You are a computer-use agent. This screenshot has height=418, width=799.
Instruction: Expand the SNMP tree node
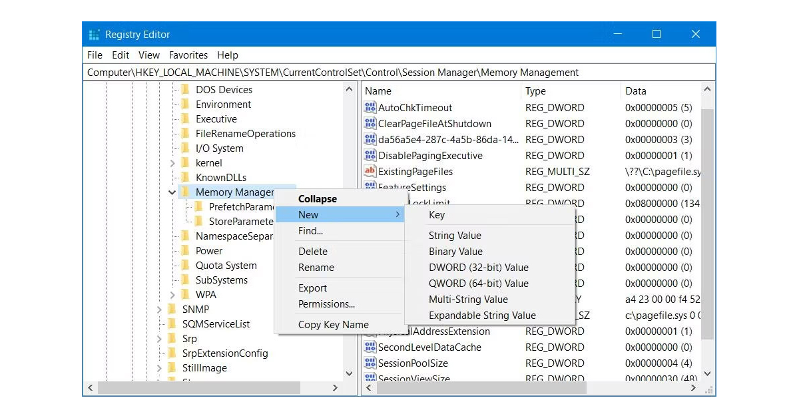tap(159, 309)
